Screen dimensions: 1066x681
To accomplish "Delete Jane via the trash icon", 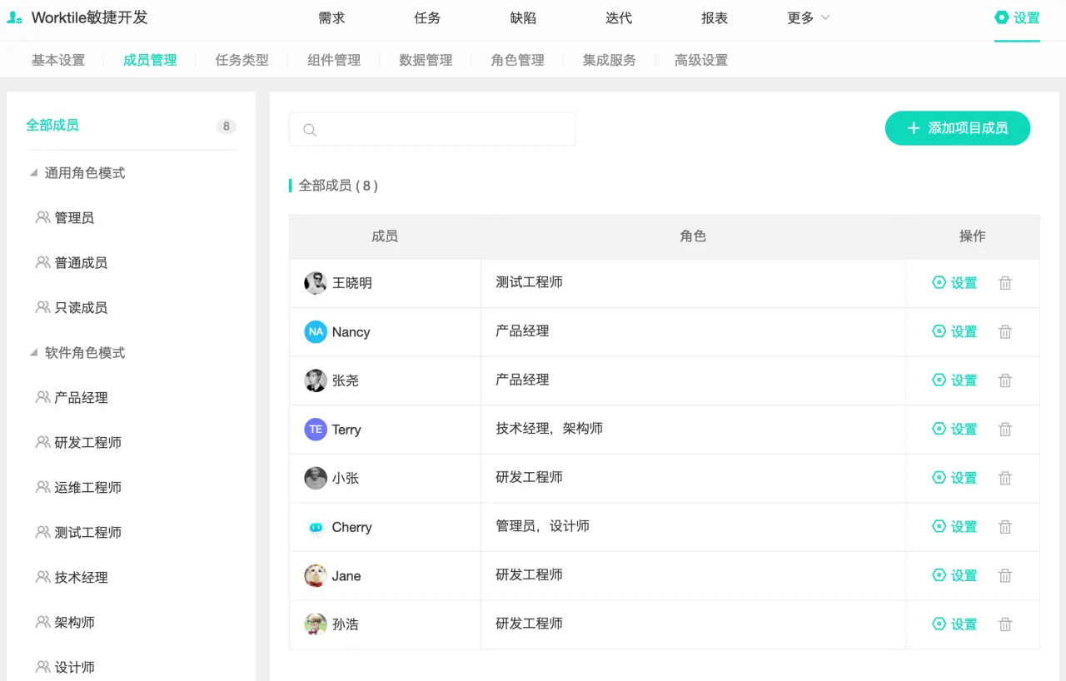I will coord(1005,575).
